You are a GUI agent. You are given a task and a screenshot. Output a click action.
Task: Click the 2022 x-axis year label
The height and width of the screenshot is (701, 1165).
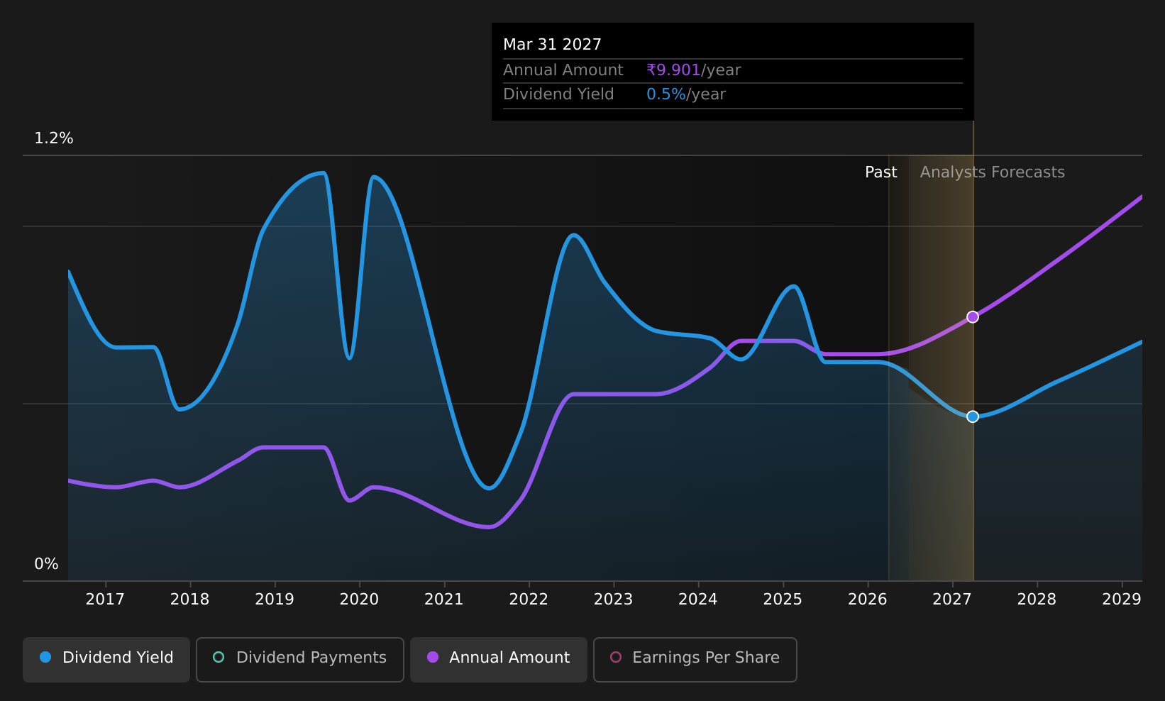[529, 600]
